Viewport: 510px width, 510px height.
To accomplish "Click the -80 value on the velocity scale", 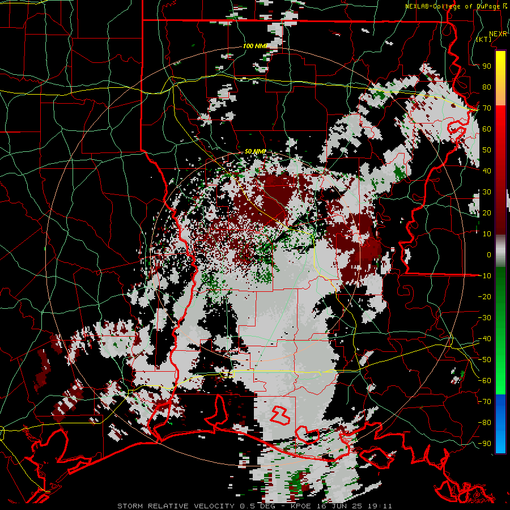I will pyautogui.click(x=484, y=423).
